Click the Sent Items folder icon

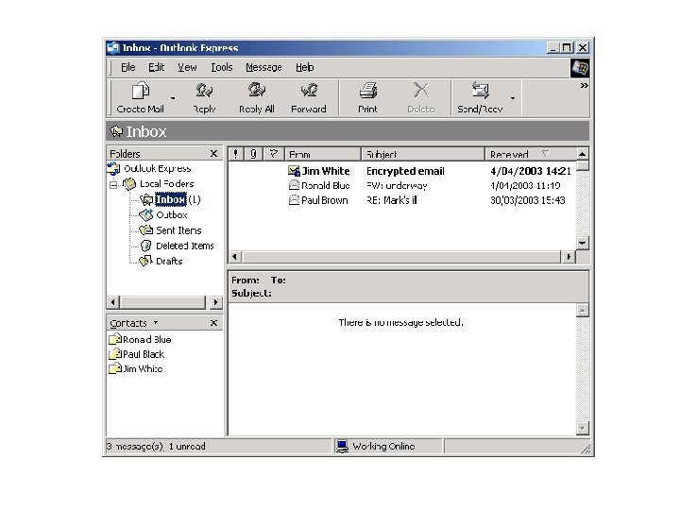pyautogui.click(x=146, y=229)
